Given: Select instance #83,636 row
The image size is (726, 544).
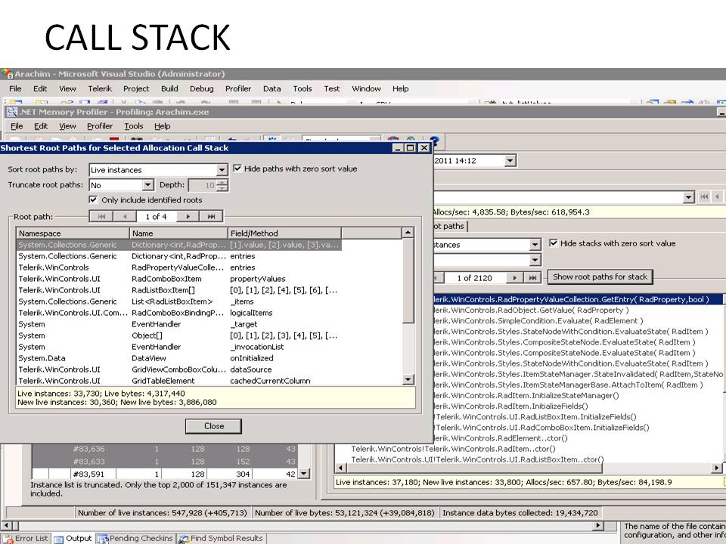Looking at the screenshot, I should point(165,449).
